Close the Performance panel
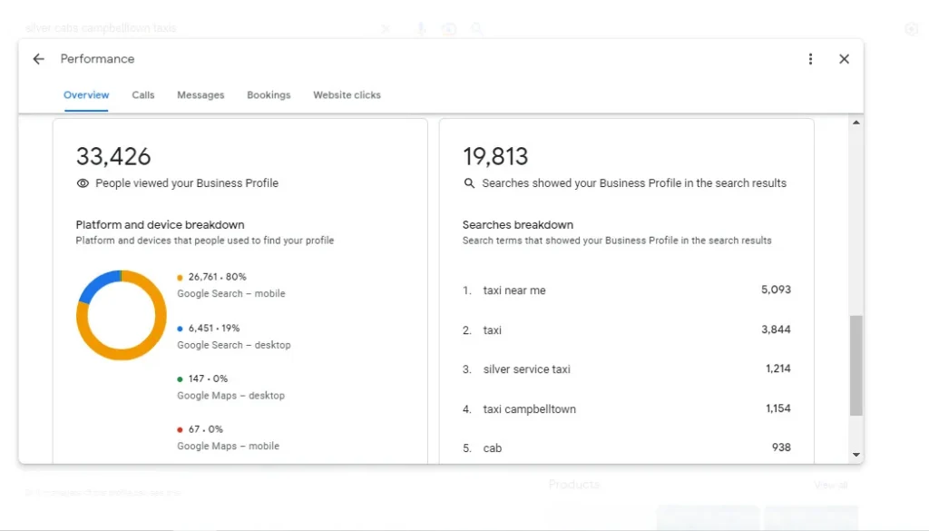 coord(845,59)
